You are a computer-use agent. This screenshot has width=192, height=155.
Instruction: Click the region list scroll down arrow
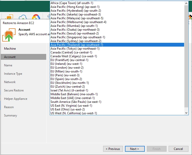click(186, 113)
